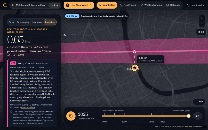Select the Story tab
208x130 pixels.
point(11,22)
